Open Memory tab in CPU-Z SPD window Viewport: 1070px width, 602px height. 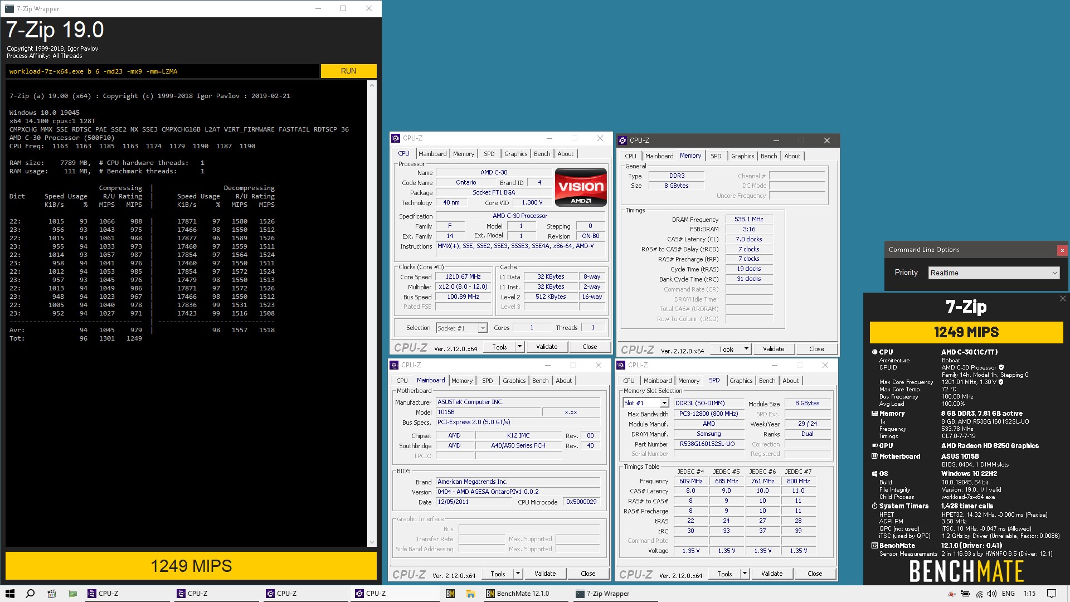(688, 381)
